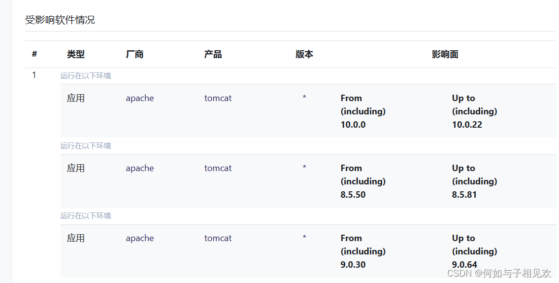Click row number 1 cell
559x283 pixels.
(34, 75)
